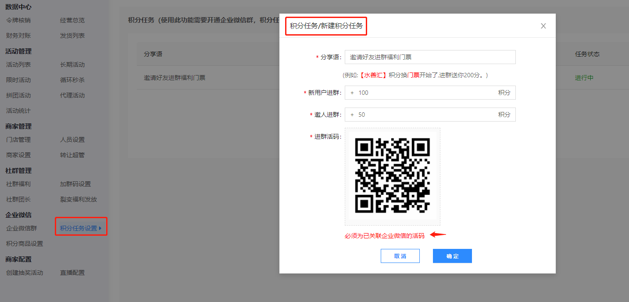The image size is (629, 302).
Task: Navigate to 商家设置
Action: [x=18, y=155]
